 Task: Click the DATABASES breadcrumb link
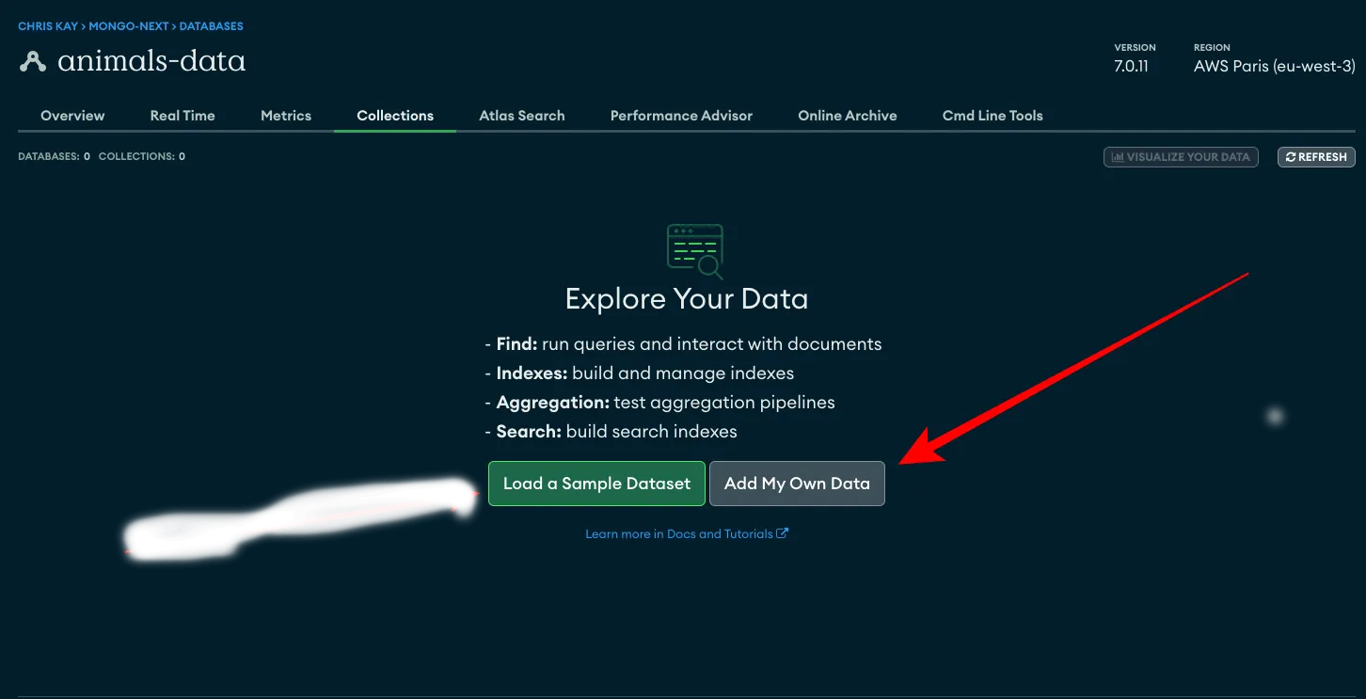(x=211, y=26)
